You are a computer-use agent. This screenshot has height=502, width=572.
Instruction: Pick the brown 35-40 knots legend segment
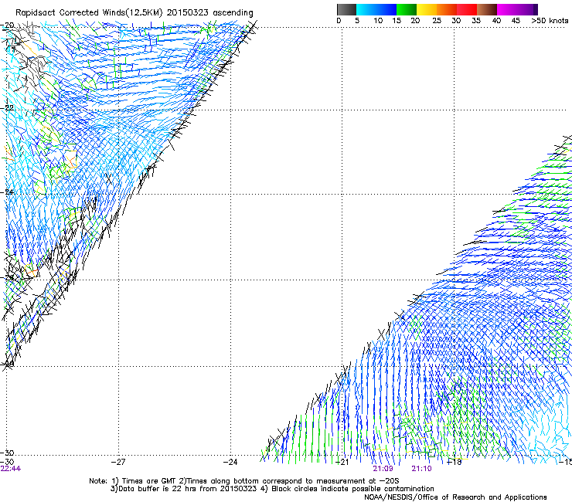point(487,9)
